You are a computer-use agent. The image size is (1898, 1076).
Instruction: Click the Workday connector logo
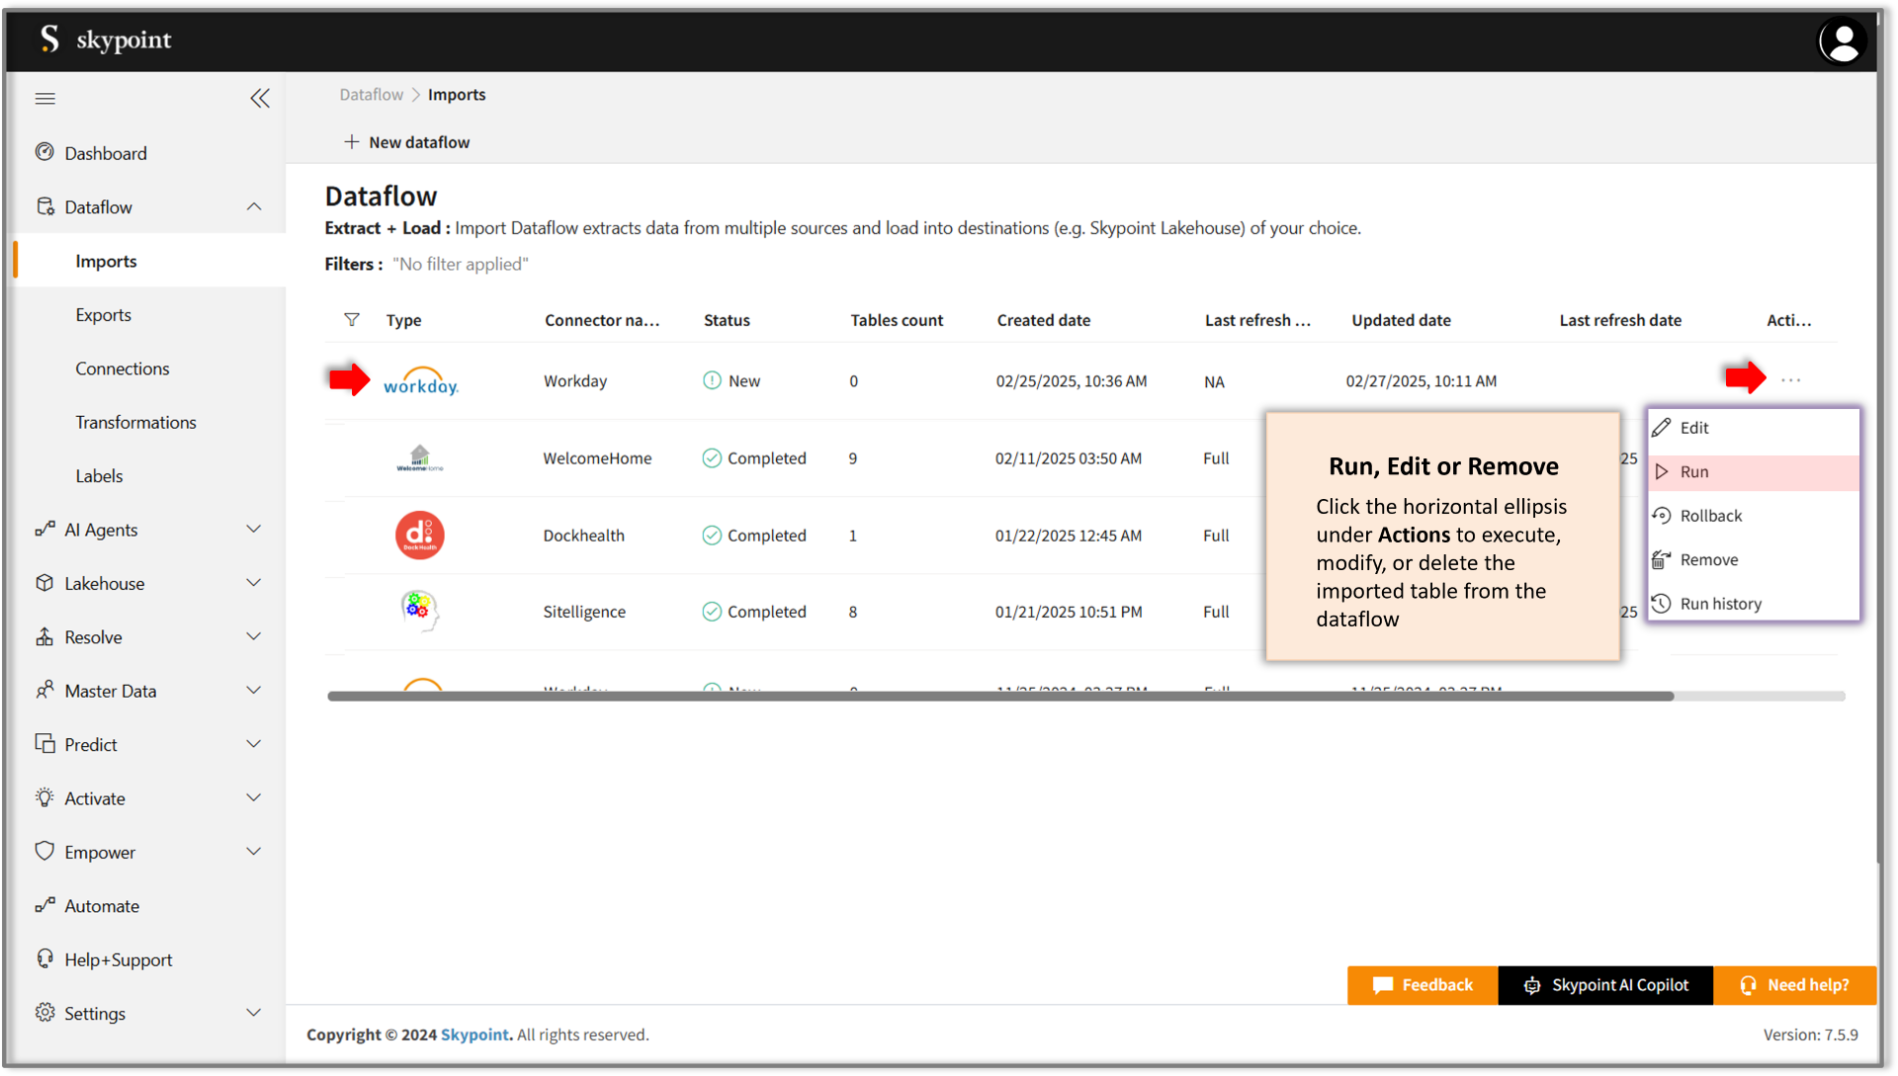(421, 381)
